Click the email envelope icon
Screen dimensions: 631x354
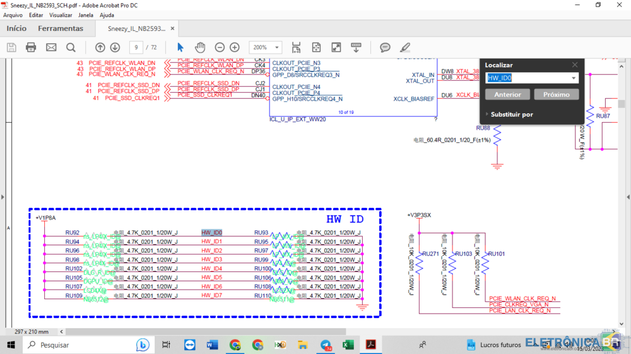point(51,47)
